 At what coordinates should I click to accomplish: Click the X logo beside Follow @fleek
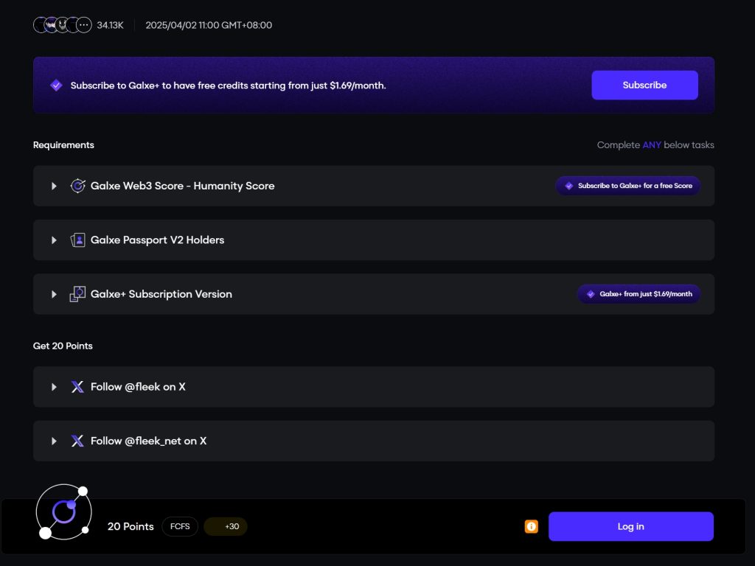pyautogui.click(x=77, y=387)
